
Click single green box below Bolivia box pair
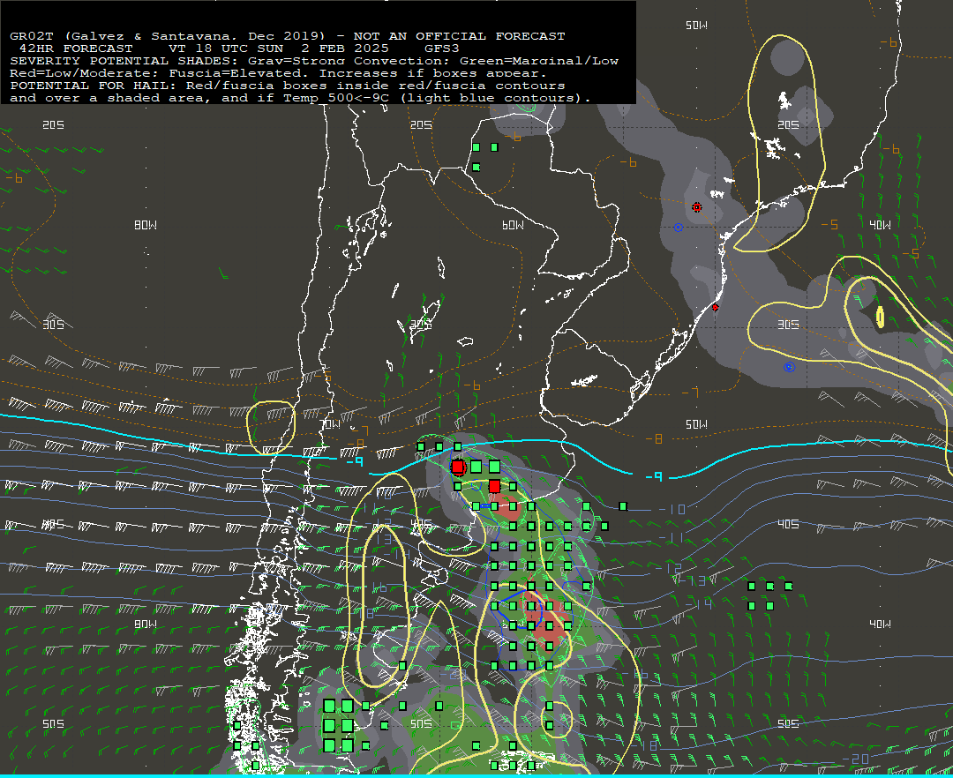tap(476, 167)
